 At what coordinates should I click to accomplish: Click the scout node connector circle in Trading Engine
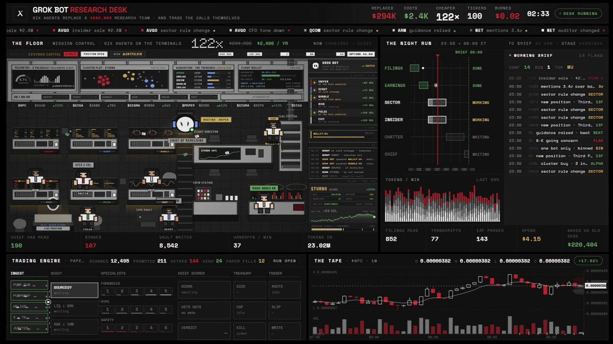[48, 302]
